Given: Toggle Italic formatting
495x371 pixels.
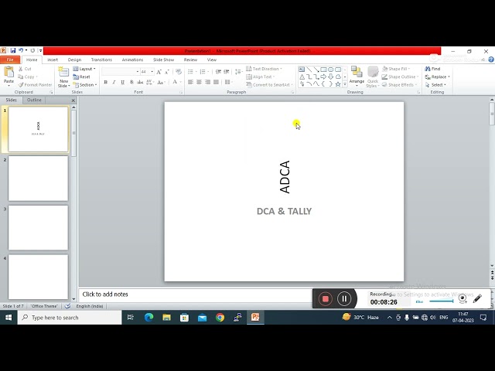Looking at the screenshot, I should [x=114, y=83].
